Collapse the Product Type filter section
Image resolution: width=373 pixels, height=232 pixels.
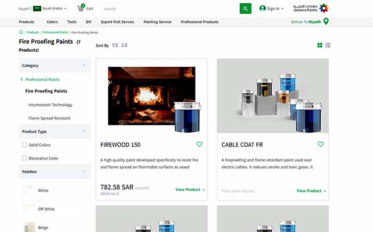click(84, 131)
